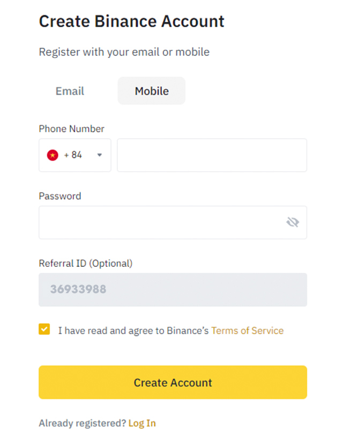Uncheck the Terms of Service agreement checkbox
Viewport: 343px width, 436px height.
tap(44, 329)
